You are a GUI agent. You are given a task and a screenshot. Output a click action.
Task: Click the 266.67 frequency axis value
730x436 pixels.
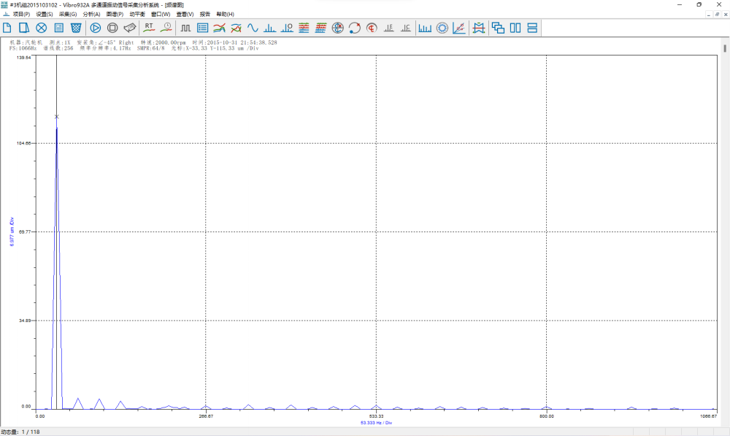[x=206, y=416]
